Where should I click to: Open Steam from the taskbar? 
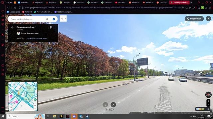(87, 116)
